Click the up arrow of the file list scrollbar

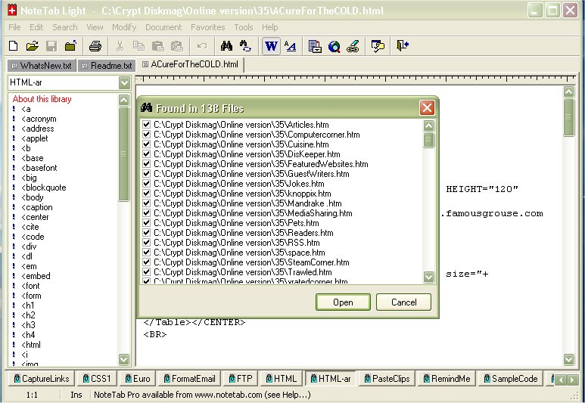point(428,126)
